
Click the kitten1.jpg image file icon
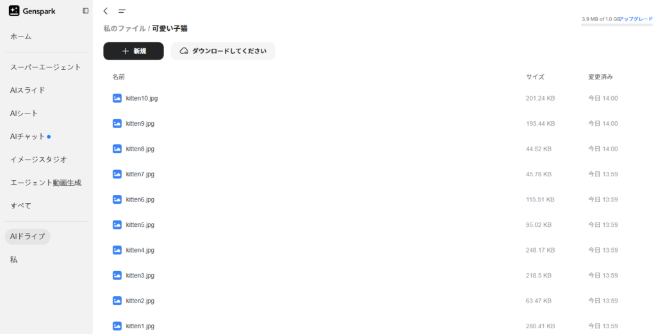pyautogui.click(x=117, y=326)
